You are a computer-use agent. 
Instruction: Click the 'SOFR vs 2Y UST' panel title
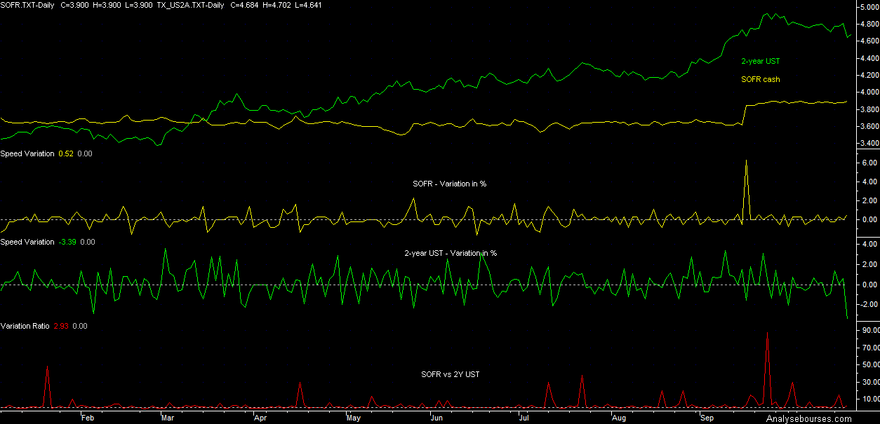(x=451, y=375)
